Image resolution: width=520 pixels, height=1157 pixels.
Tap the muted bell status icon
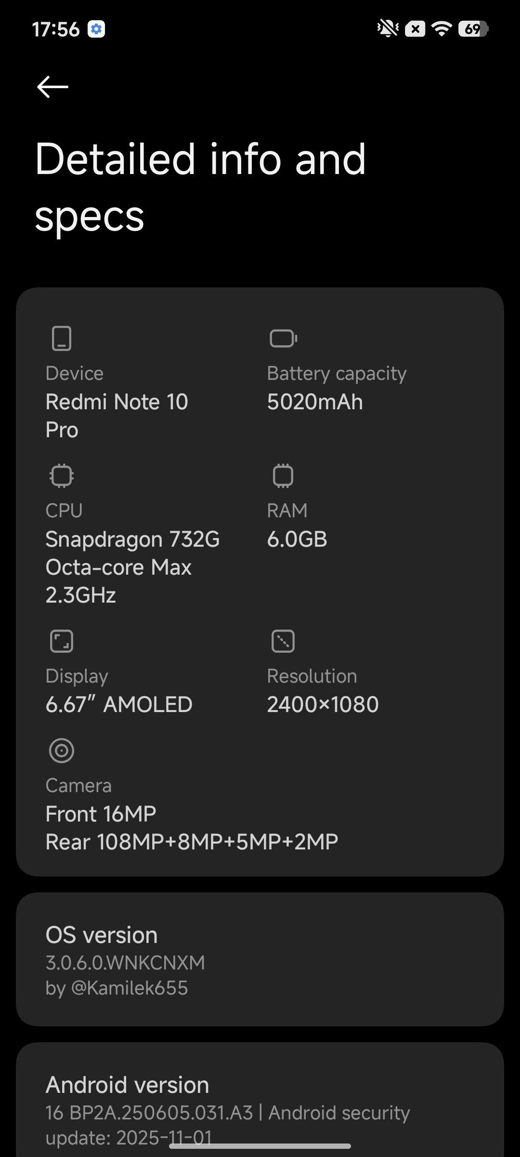[388, 29]
